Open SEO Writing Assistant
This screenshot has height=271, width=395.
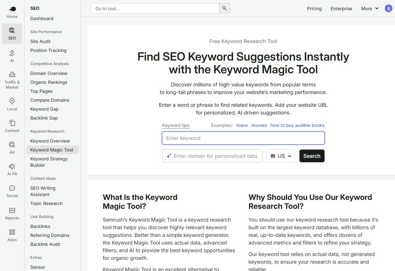point(43,191)
